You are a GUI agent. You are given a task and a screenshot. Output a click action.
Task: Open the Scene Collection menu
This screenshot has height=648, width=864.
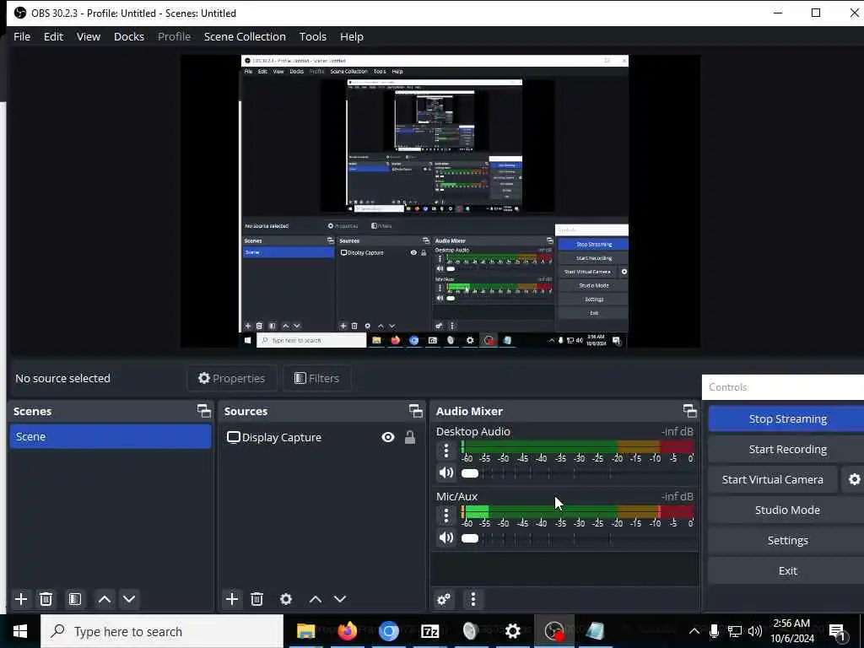pyautogui.click(x=245, y=36)
